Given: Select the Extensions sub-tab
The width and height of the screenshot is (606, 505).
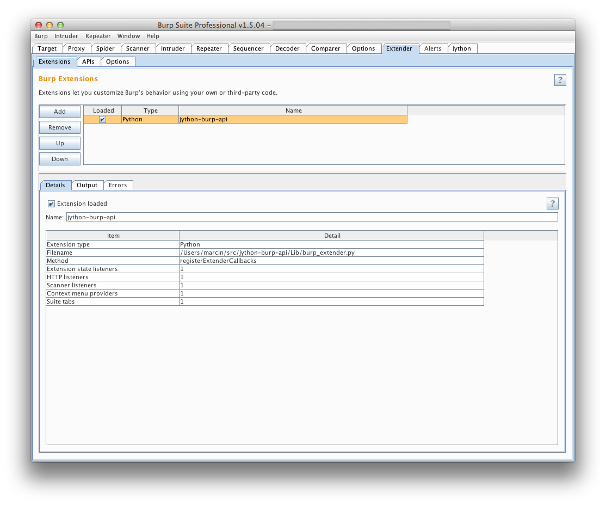Looking at the screenshot, I should pyautogui.click(x=54, y=61).
